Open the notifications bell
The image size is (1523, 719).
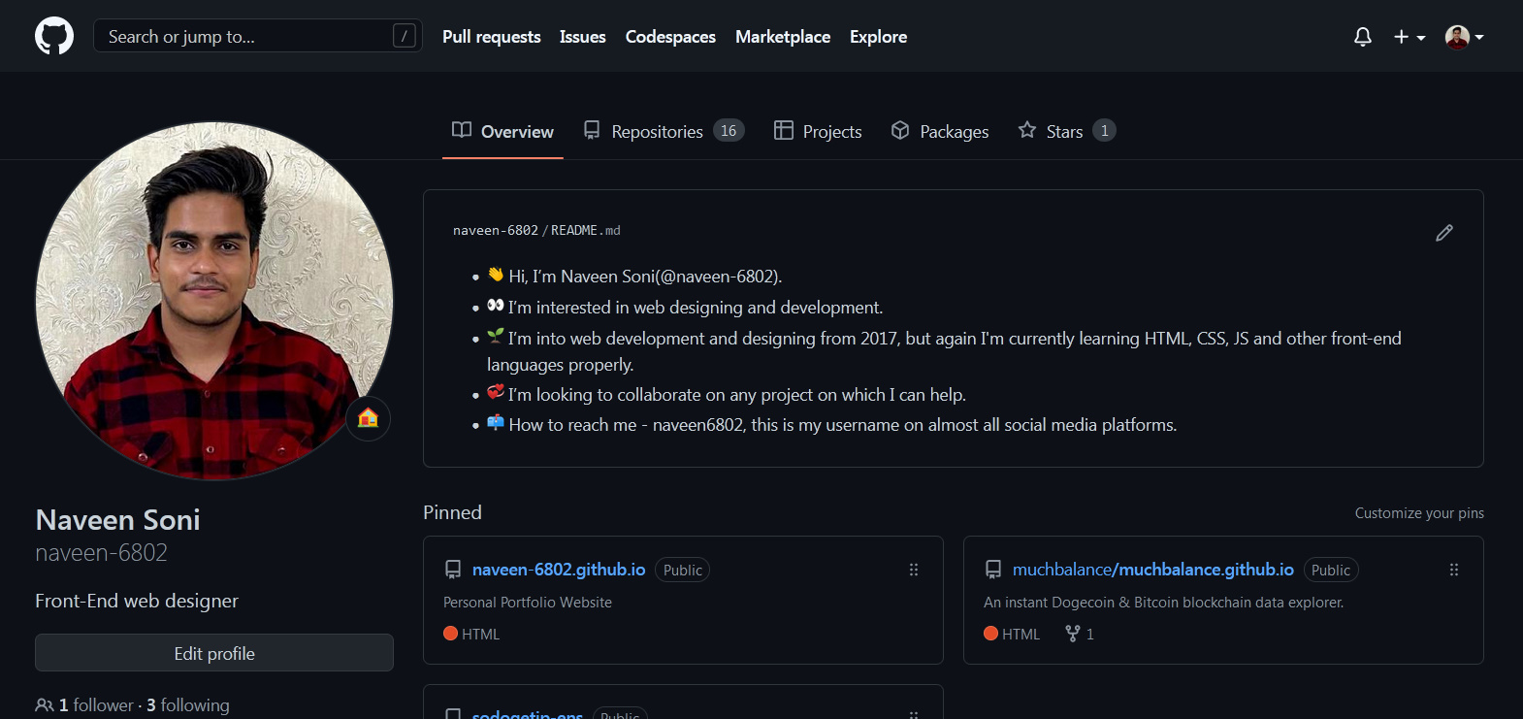(1363, 37)
